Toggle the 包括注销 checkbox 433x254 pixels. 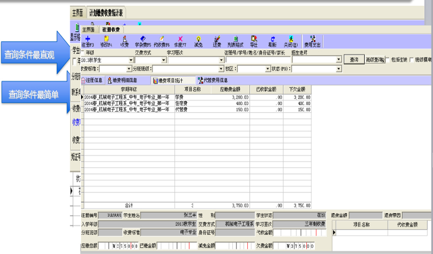[x=388, y=59]
